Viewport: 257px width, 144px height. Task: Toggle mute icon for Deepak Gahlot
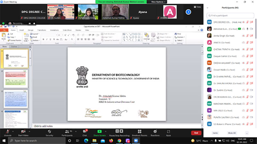point(247,56)
